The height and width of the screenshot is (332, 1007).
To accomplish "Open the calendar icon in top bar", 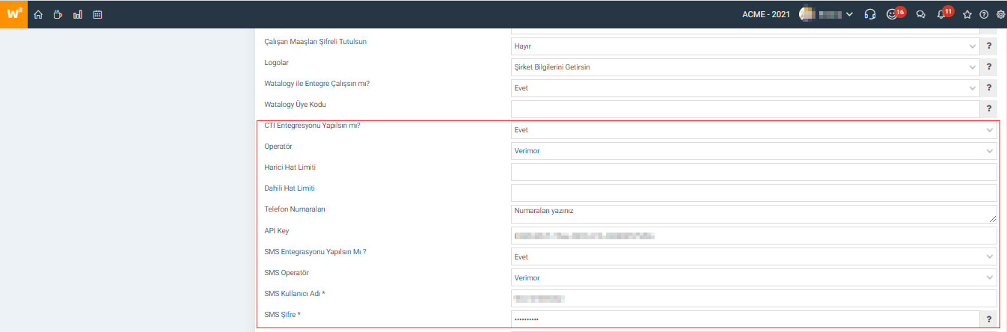I will click(x=98, y=14).
